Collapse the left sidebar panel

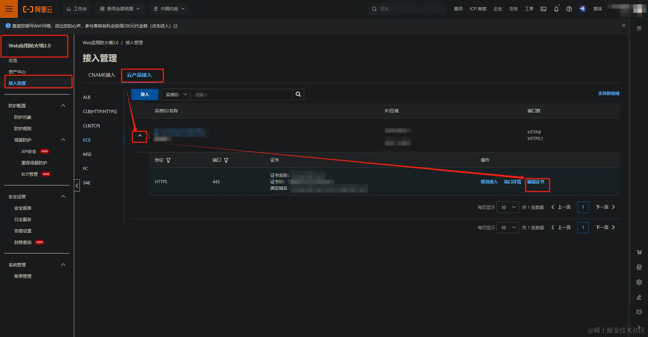coord(77,185)
